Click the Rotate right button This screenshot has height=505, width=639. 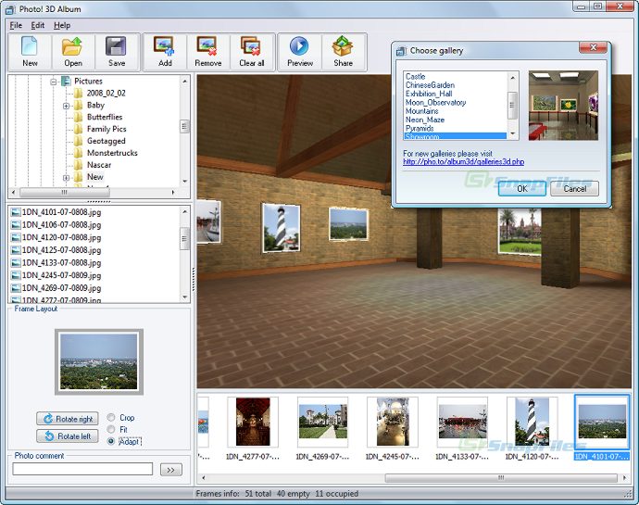pyautogui.click(x=68, y=419)
